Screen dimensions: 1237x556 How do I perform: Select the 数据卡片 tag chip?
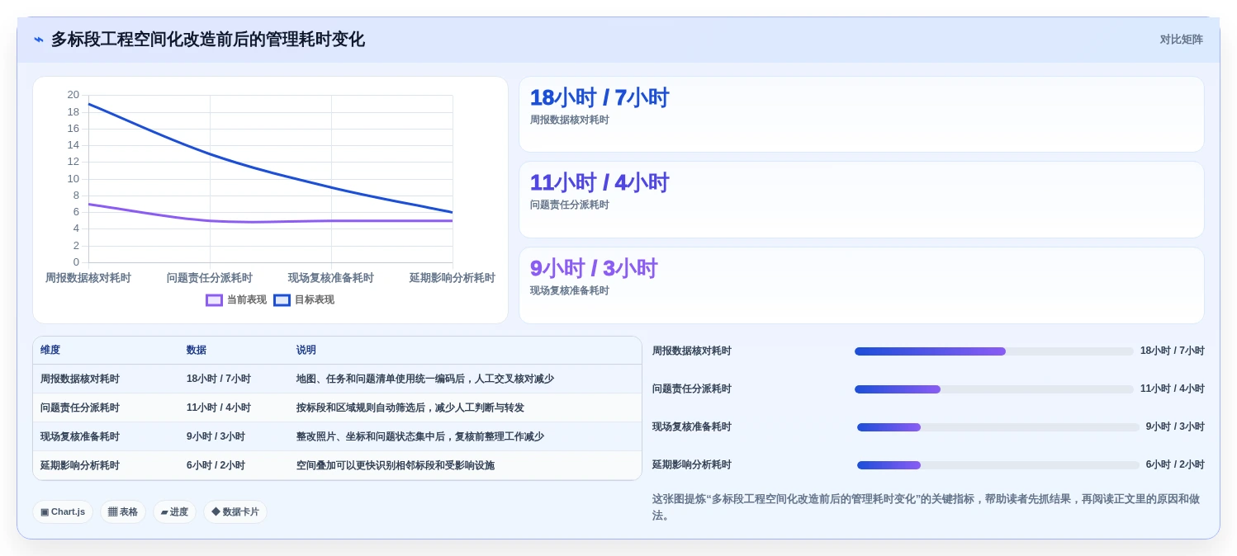235,511
